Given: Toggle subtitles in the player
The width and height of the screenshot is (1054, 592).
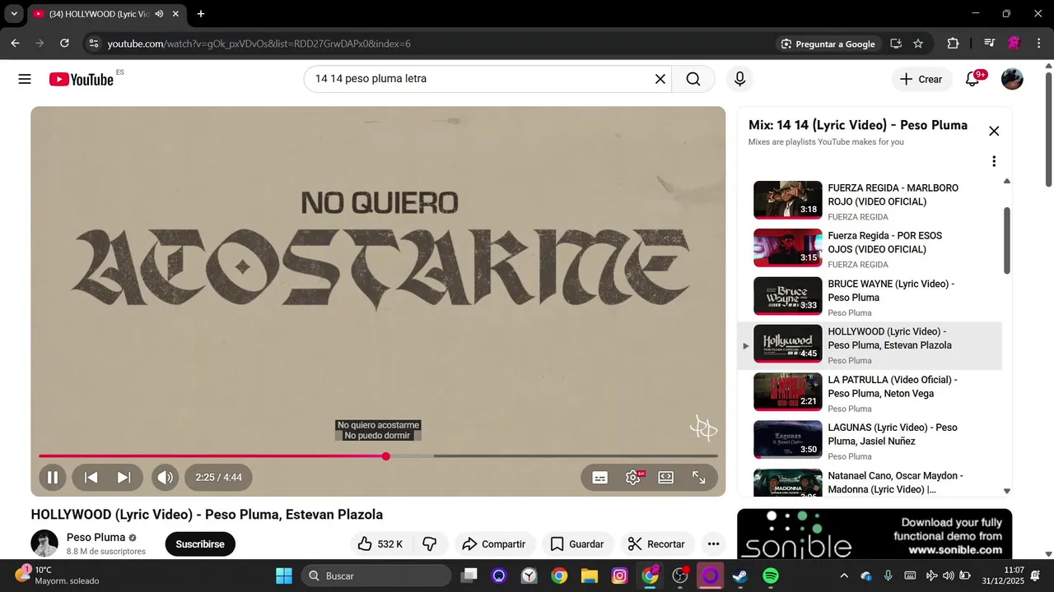Looking at the screenshot, I should (600, 477).
